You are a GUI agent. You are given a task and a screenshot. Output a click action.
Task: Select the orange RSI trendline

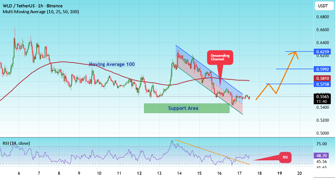[x=212, y=152]
